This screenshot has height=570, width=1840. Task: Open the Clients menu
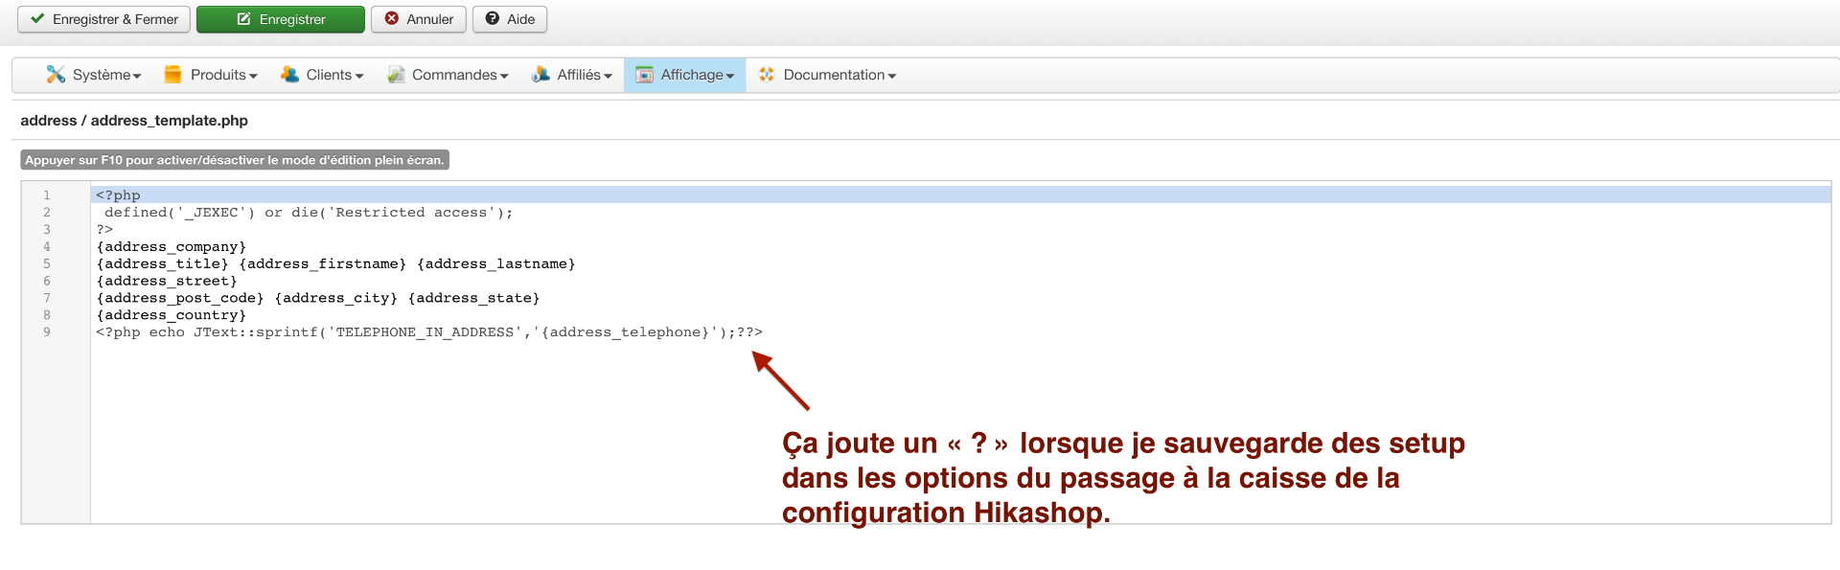pos(322,75)
